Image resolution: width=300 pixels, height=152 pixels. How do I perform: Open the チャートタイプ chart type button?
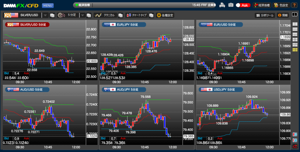pos(136,15)
